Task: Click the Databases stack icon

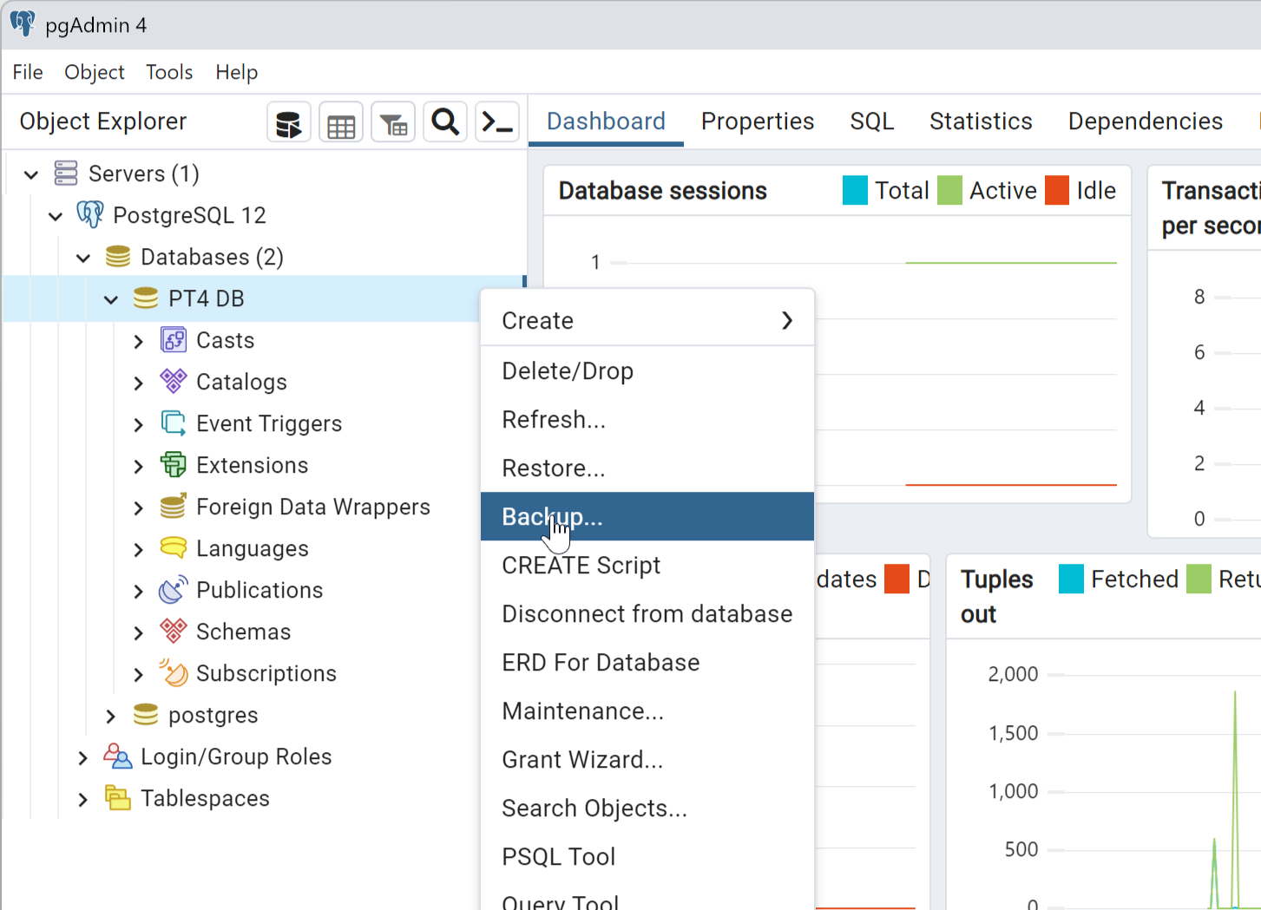Action: (x=118, y=257)
